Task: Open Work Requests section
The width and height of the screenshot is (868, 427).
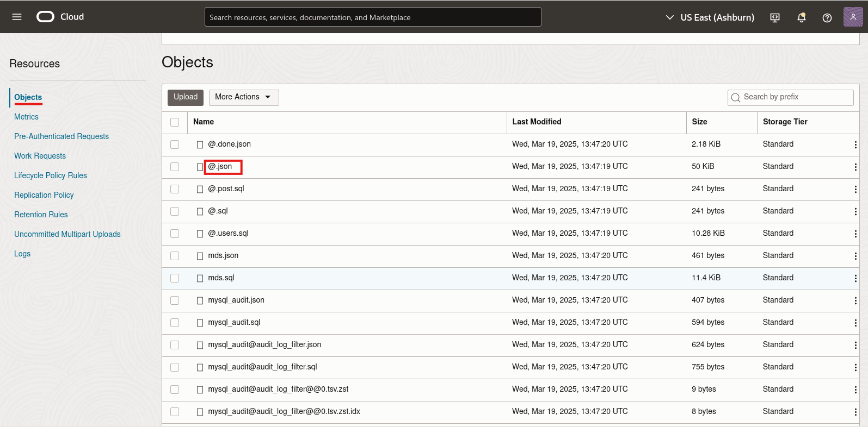Action: 40,156
